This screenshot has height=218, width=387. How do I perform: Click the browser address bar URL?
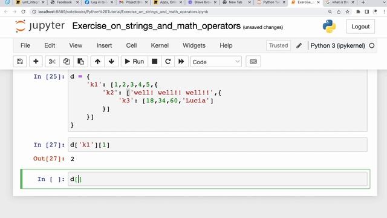pos(123,12)
